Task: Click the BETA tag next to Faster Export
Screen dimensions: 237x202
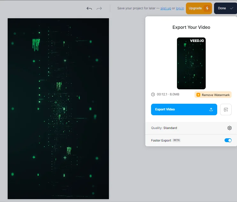Action: point(176,140)
